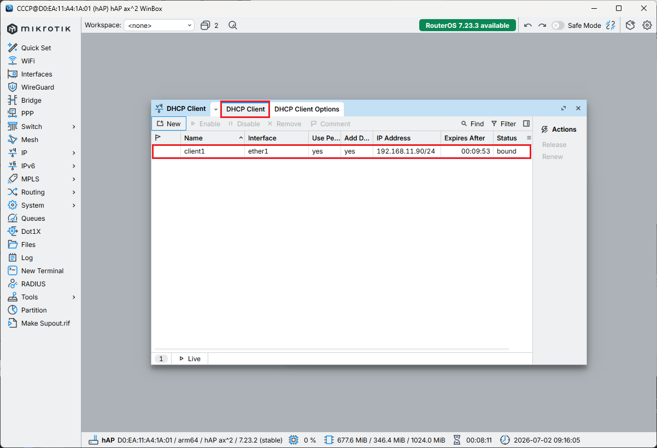
Task: Click the CPU usage status icon
Action: click(294, 440)
